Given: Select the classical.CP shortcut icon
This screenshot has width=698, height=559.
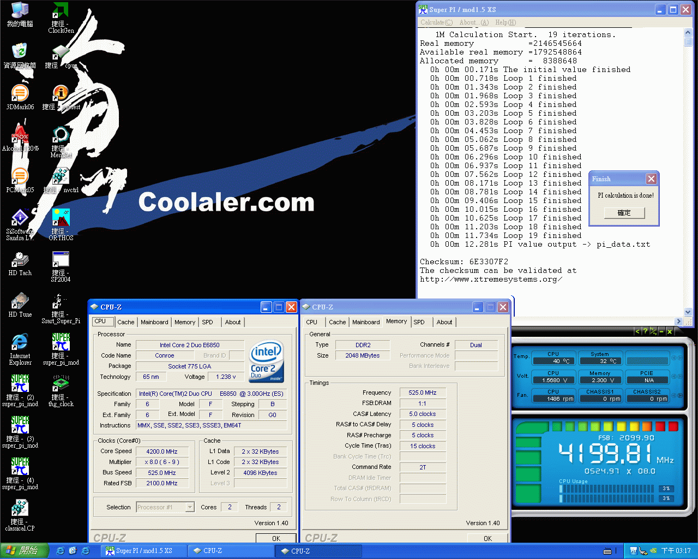Looking at the screenshot, I should (x=20, y=515).
